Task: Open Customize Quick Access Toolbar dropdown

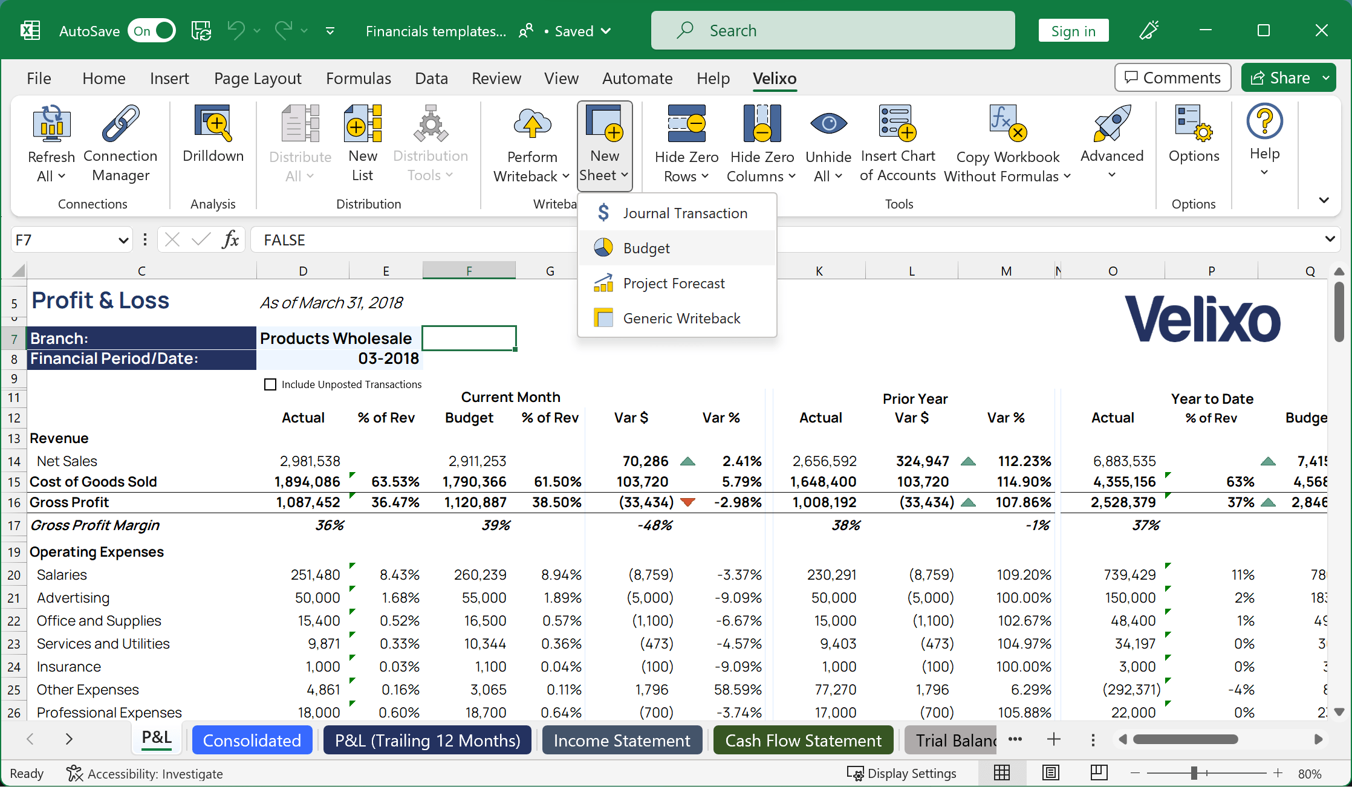Action: [330, 30]
